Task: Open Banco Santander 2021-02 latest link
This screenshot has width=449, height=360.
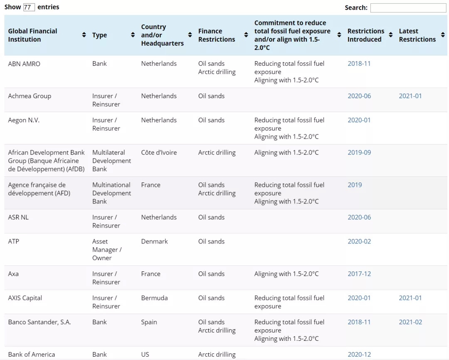Action: (x=410, y=322)
